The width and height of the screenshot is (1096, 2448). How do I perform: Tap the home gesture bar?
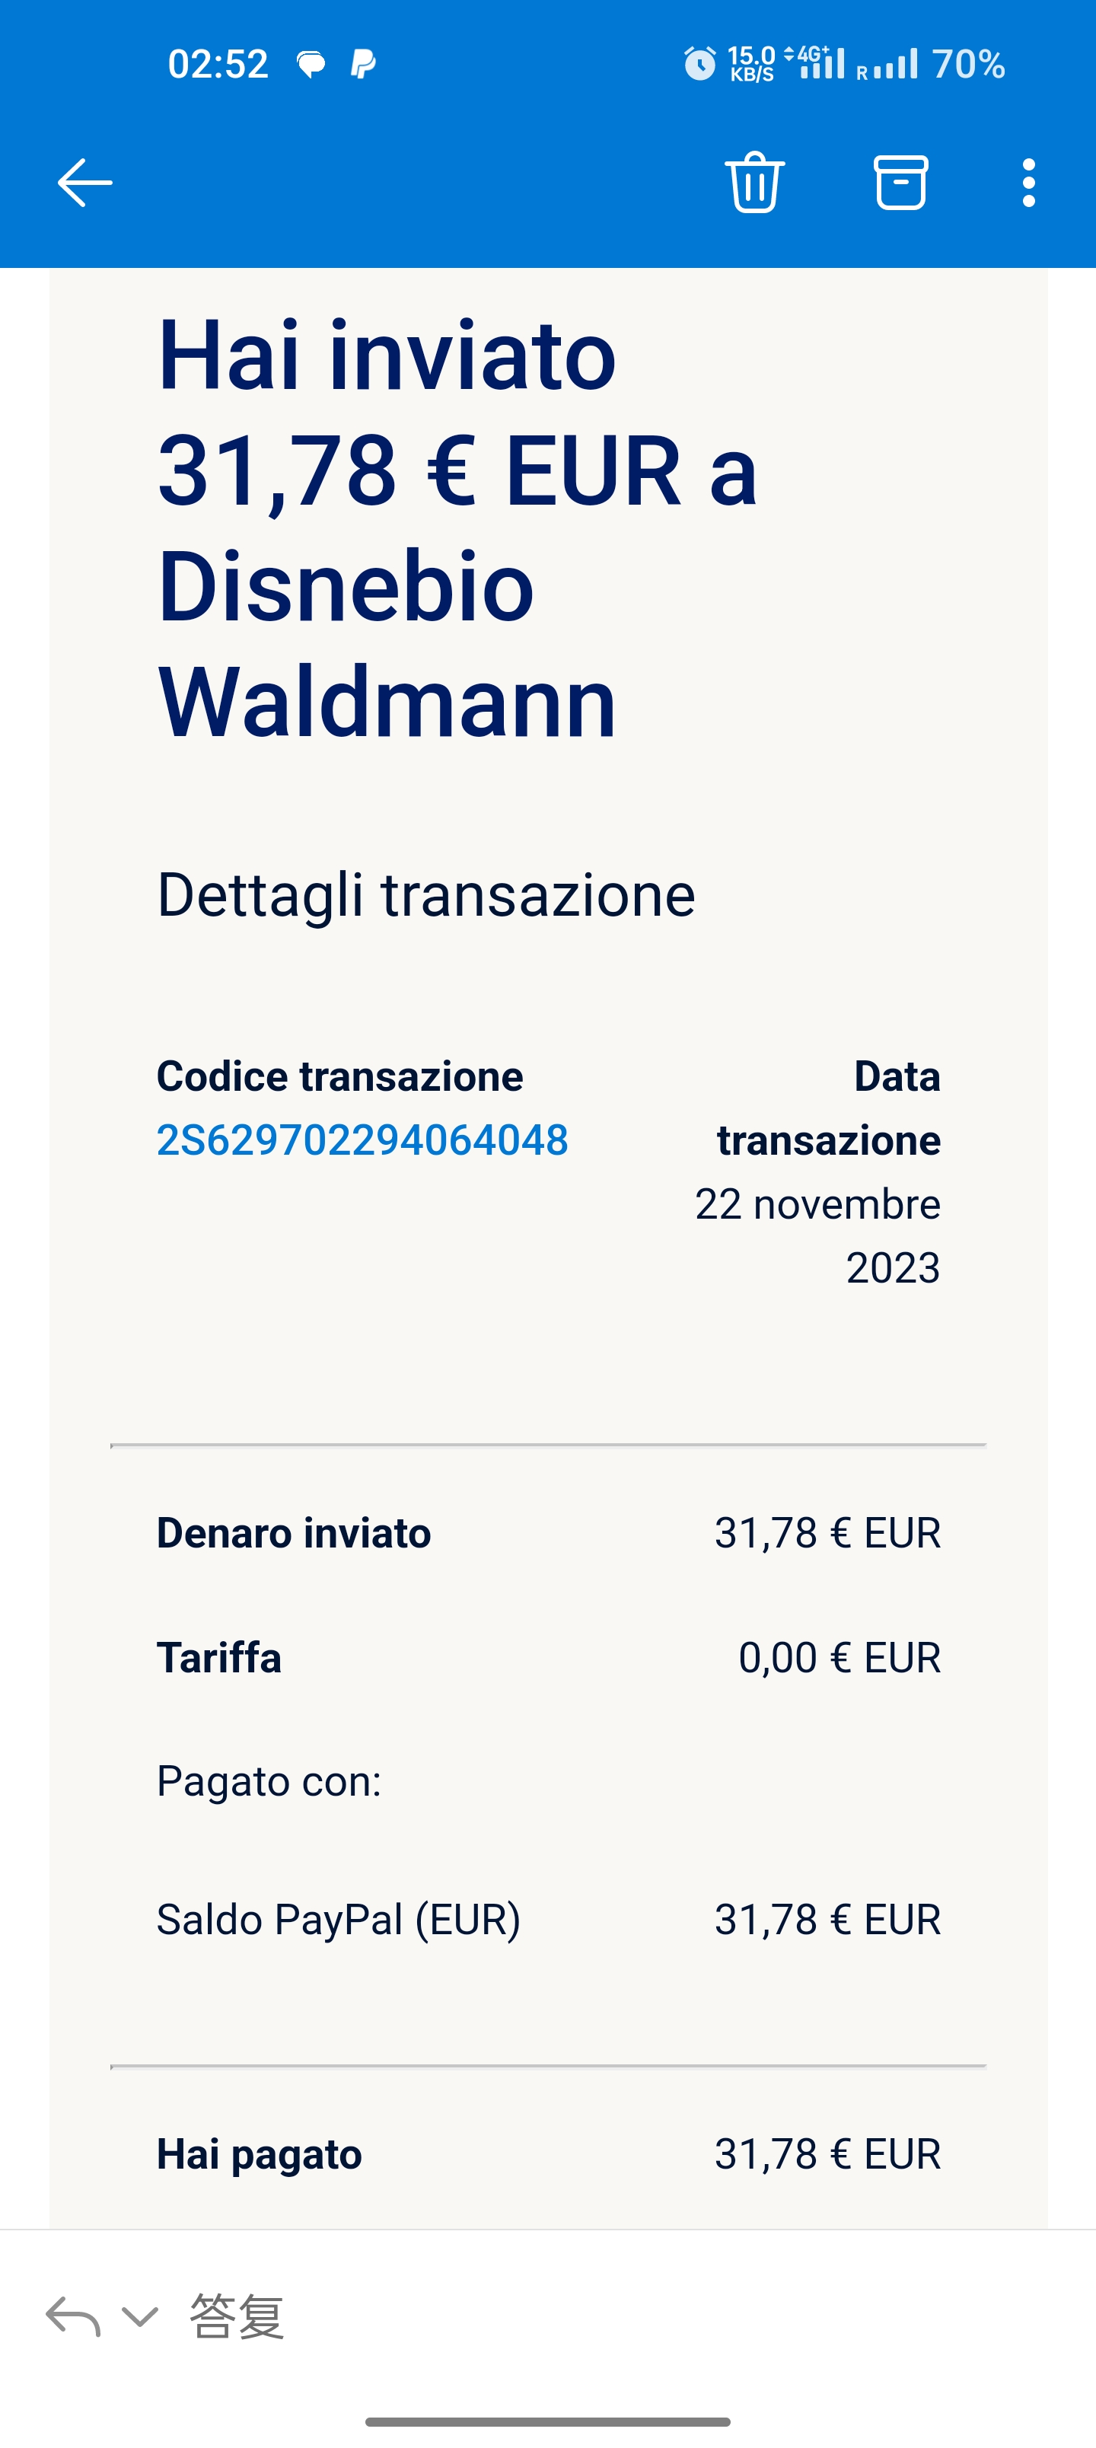(547, 2421)
